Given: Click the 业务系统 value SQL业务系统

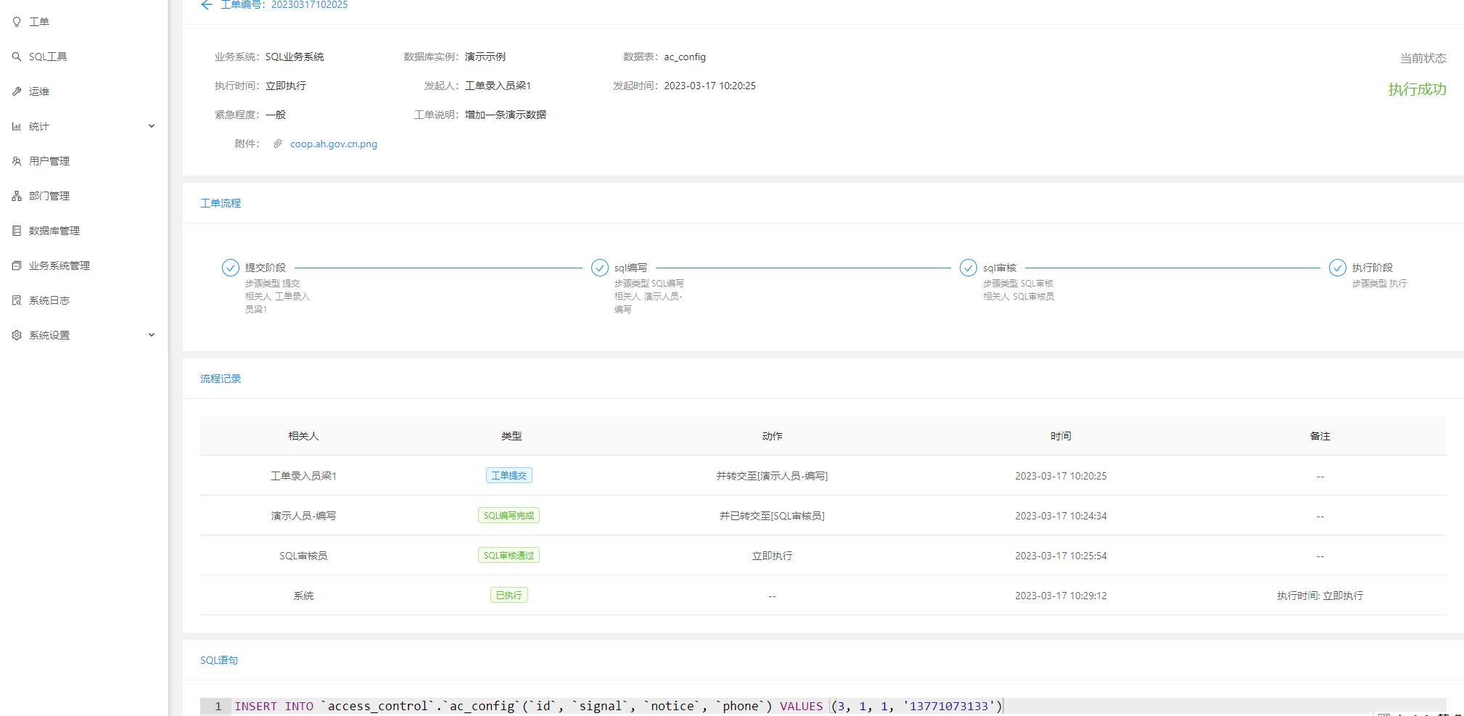Looking at the screenshot, I should coord(295,57).
